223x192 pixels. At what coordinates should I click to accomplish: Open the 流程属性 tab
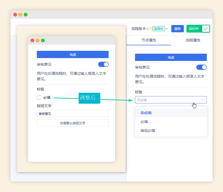tap(193, 40)
